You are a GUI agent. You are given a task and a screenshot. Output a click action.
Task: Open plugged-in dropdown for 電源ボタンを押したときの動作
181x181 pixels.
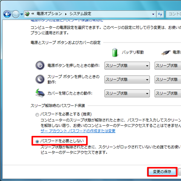point(168,66)
